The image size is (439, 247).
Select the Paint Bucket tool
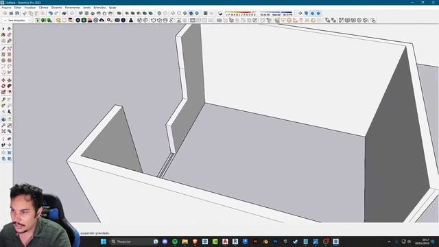(x=3, y=35)
